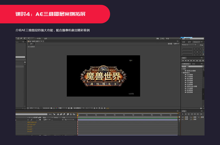Click the Auto-keyframe stopwatch icon
Image resolution: width=220 pixels, height=145 pixels.
click(x=71, y=114)
